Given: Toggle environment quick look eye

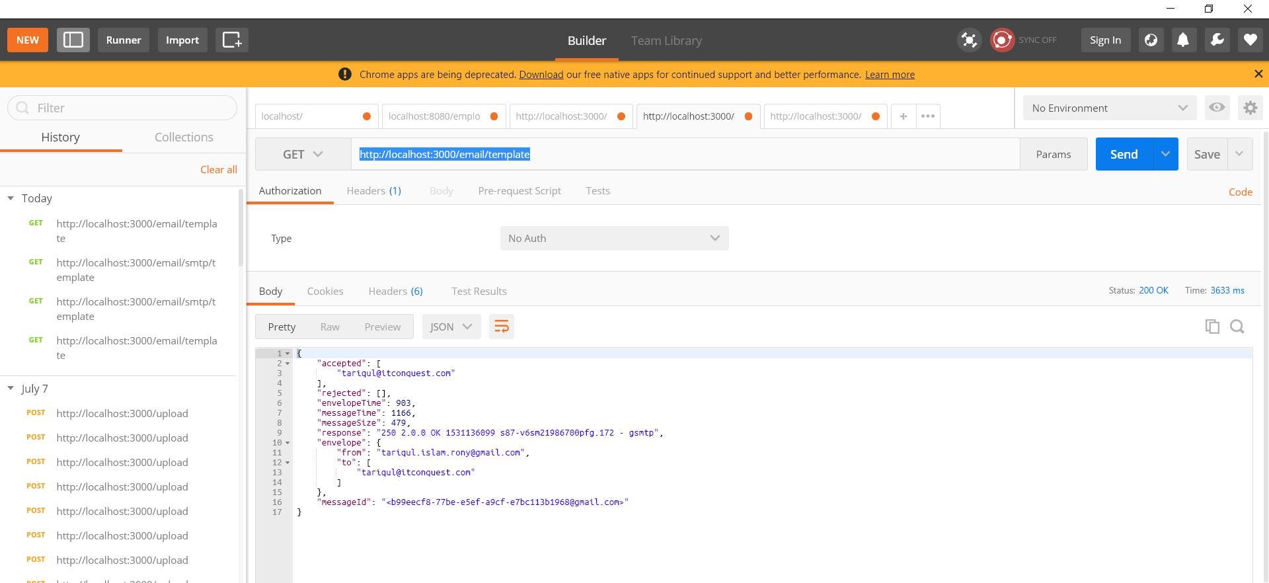Looking at the screenshot, I should (x=1217, y=107).
